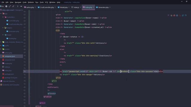
Task: Select package-lock.json in the project tree
Action: point(11,78)
